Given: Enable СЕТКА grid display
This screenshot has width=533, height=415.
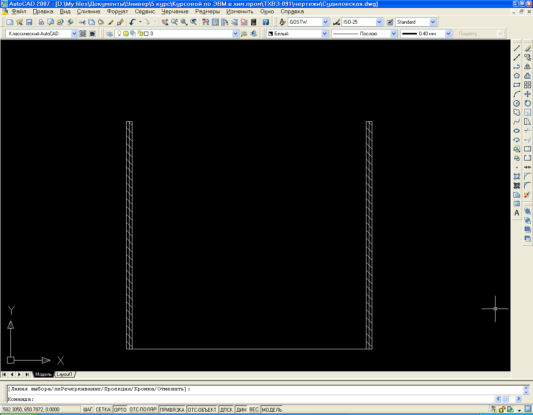Looking at the screenshot, I should (x=103, y=410).
